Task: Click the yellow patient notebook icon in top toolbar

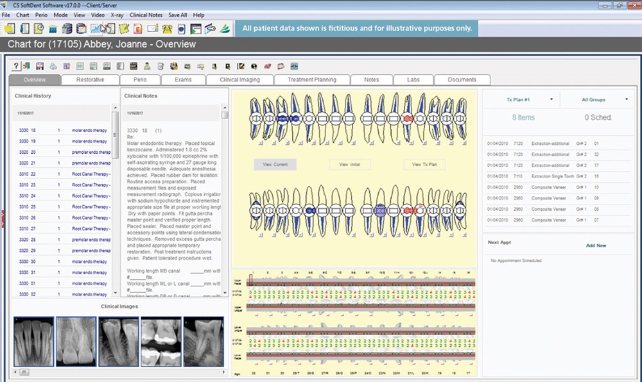Action: [x=10, y=29]
